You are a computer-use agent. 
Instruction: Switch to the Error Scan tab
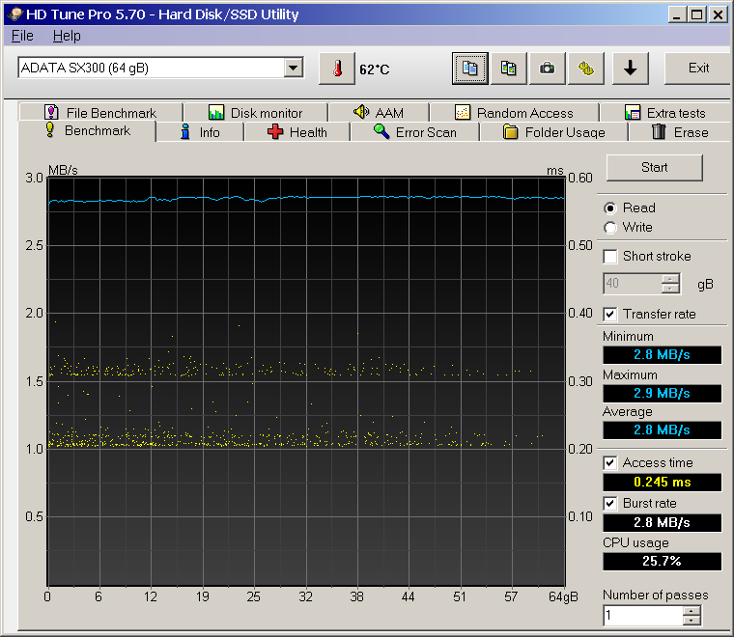414,132
